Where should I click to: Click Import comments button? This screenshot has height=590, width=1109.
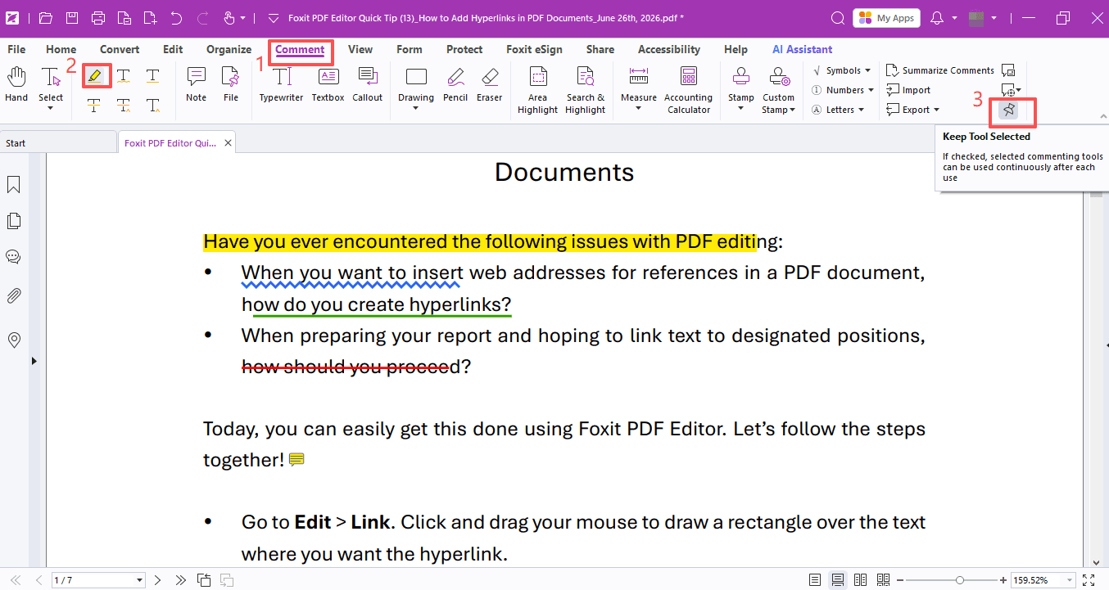908,90
